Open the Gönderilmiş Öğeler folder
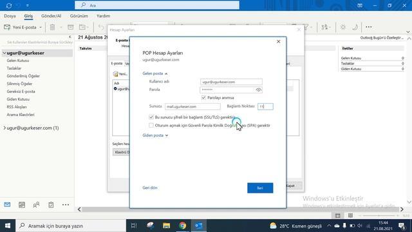Image resolution: width=412 pixels, height=232 pixels. click(x=23, y=76)
